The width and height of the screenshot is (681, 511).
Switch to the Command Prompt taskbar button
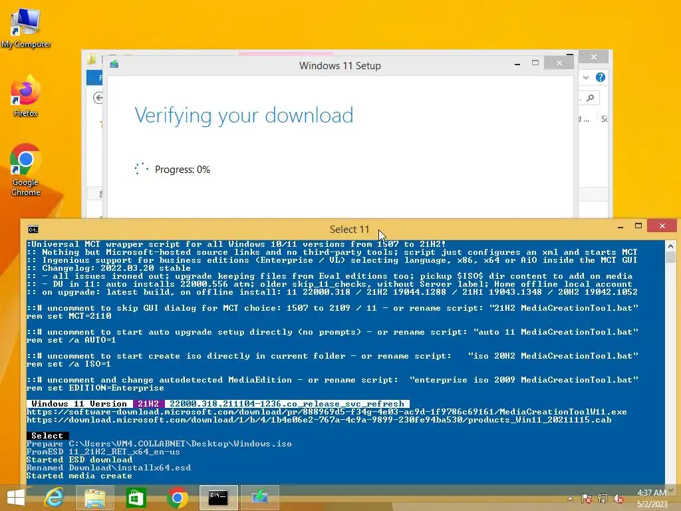click(218, 498)
